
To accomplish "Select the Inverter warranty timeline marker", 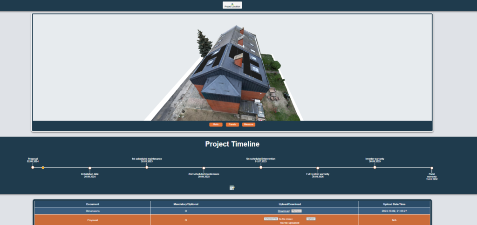I will click(375, 167).
